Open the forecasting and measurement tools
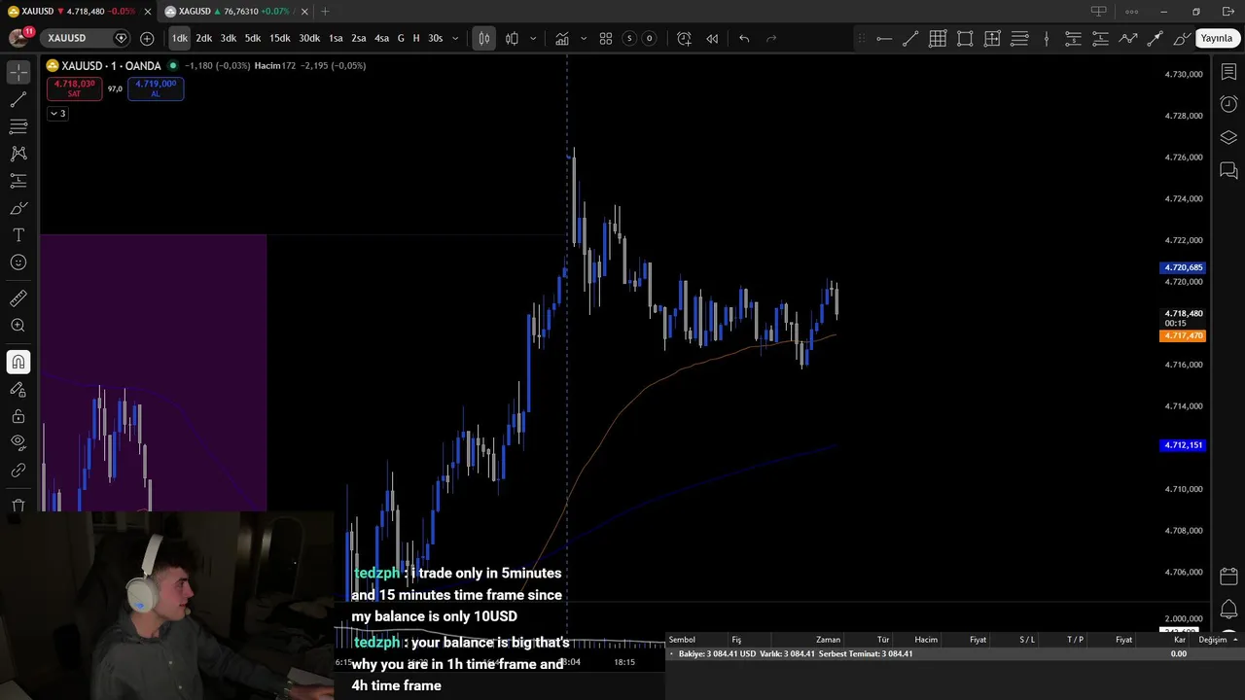 [18, 181]
